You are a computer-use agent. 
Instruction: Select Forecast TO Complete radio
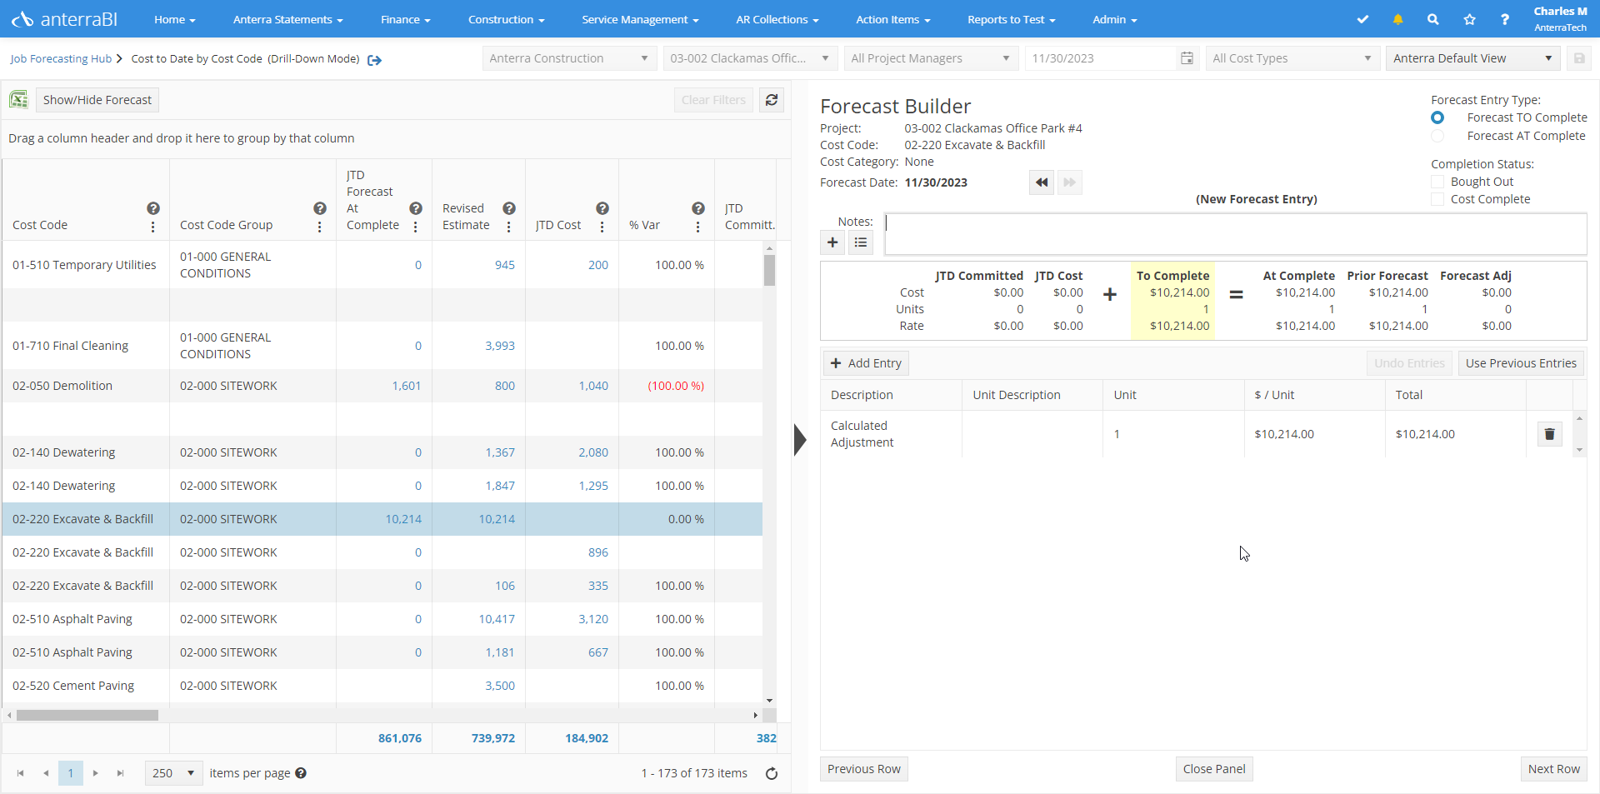[1437, 117]
